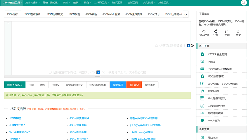This screenshot has height=140, width=249.
Task: Open the 站长工具 dropdown menu
Action: 118,2
